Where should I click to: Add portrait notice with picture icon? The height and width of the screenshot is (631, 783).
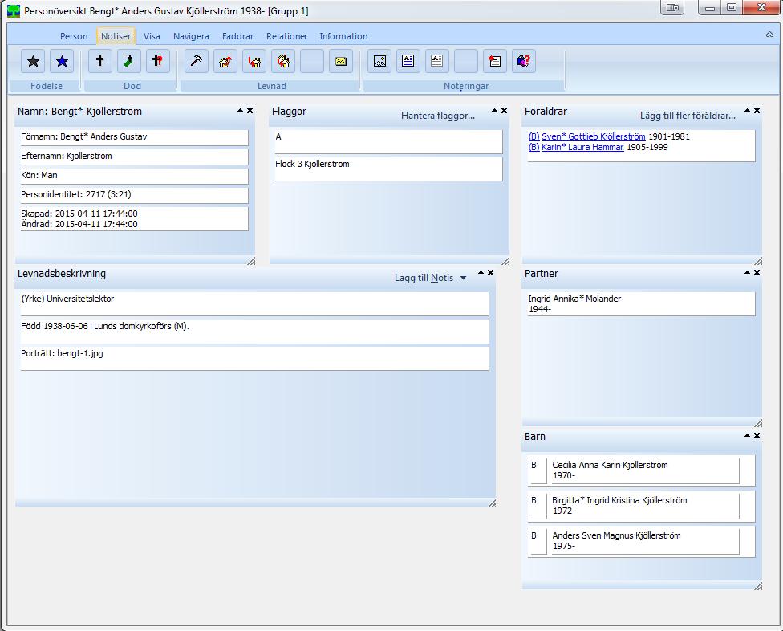tap(379, 62)
